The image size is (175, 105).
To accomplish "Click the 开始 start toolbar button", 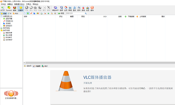I will tap(27, 9).
